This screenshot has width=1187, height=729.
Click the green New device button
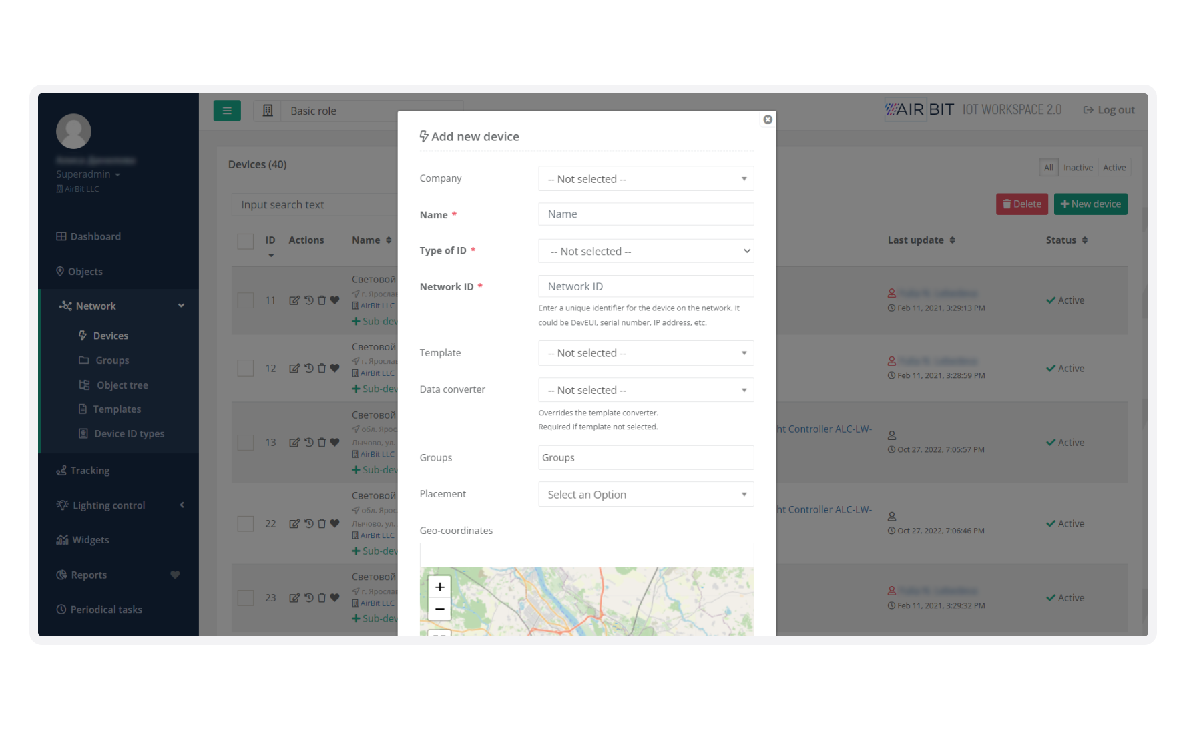pos(1090,204)
